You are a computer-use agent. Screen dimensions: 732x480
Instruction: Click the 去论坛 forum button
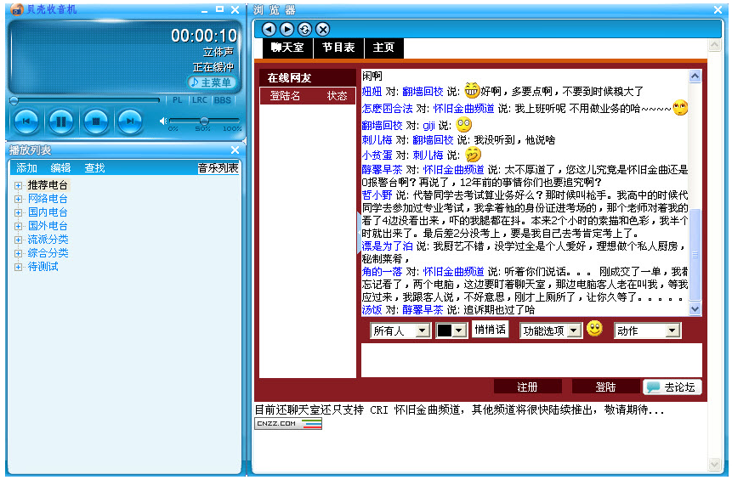pyautogui.click(x=672, y=387)
